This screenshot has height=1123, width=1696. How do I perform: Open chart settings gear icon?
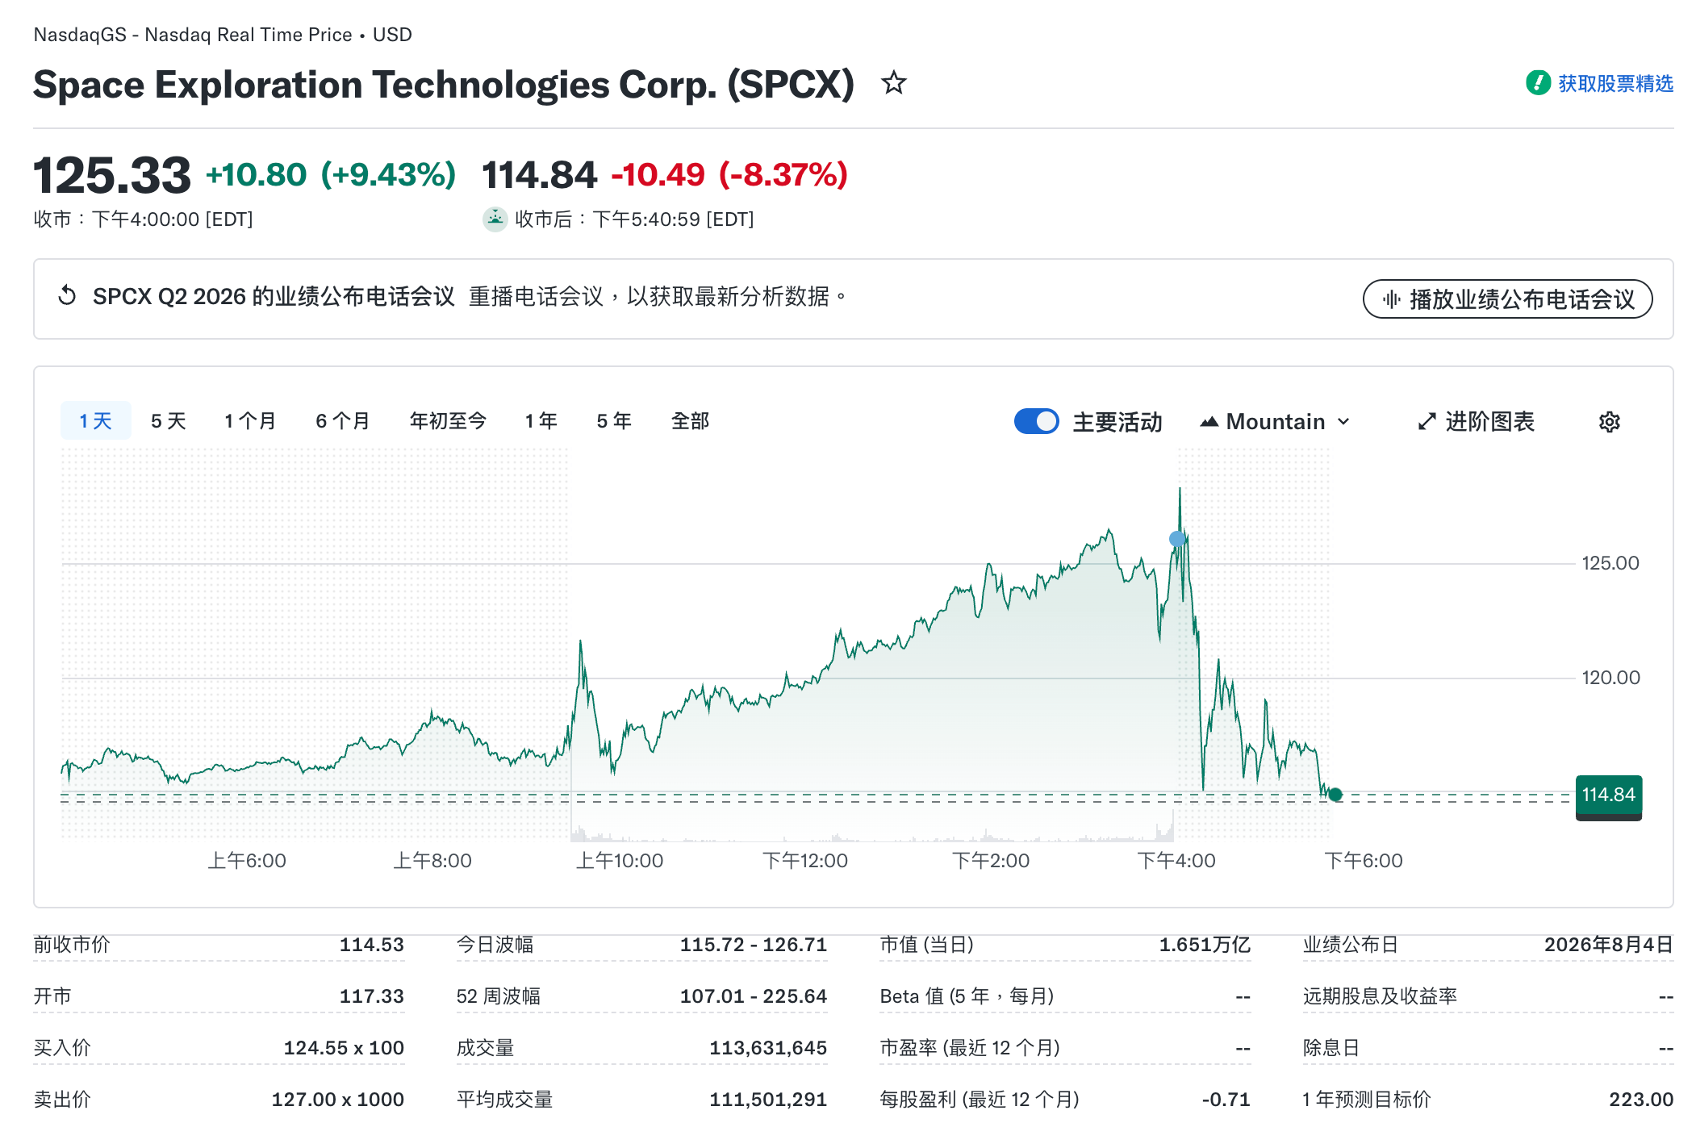1609,421
